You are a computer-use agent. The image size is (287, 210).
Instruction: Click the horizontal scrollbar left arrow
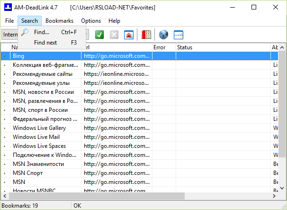point(5,196)
